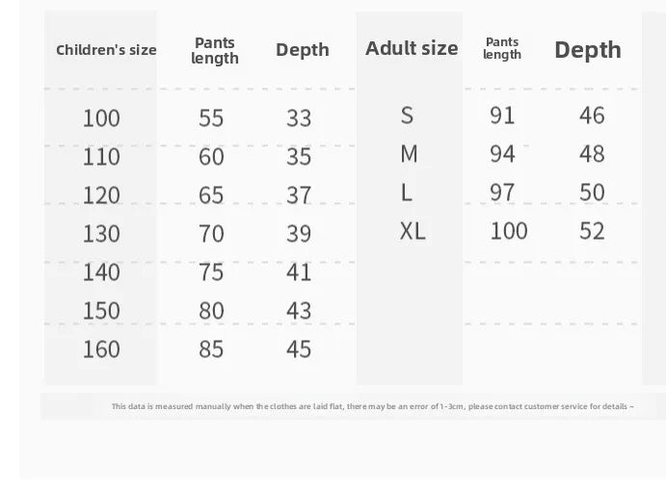
Task: Click the children's Pants length header
Action: pos(215,50)
